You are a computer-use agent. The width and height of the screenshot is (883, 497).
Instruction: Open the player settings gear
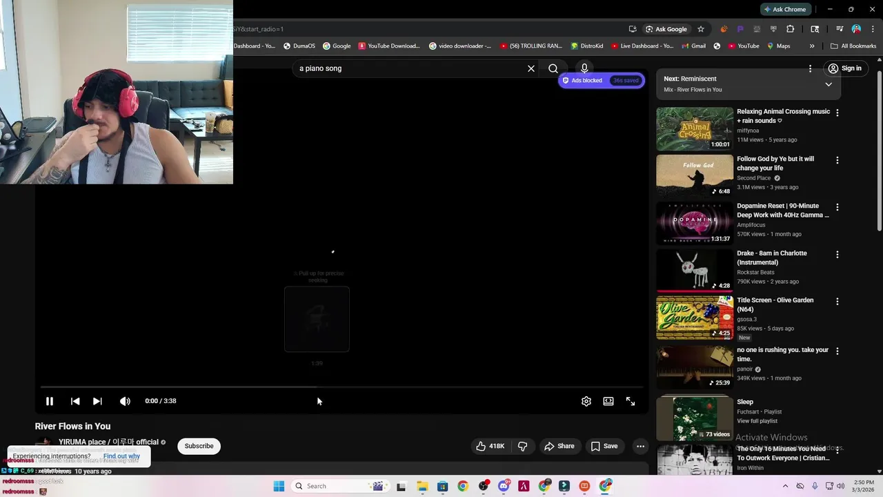586,401
